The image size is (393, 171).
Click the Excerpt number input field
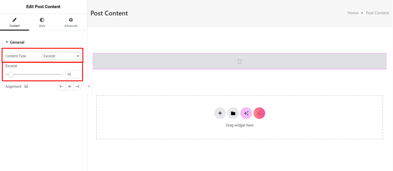pos(73,74)
